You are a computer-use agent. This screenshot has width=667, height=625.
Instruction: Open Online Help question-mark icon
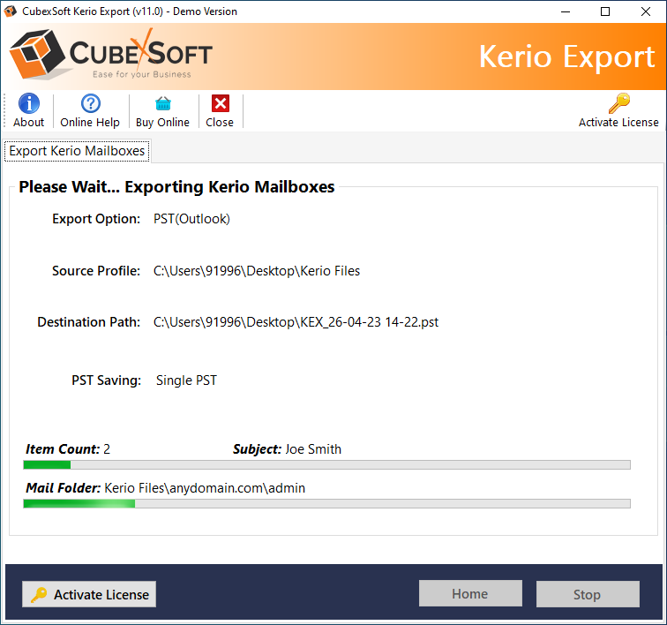[x=91, y=103]
